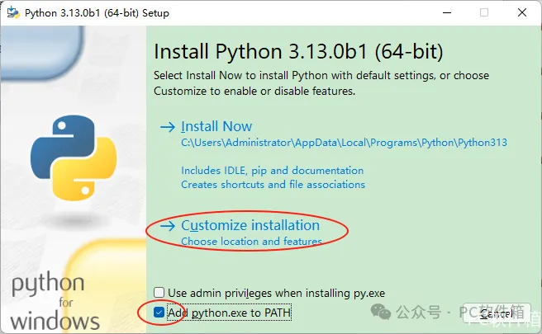Click the "Python 3.13.0b1 (64-bit) Setup" window title

[x=97, y=13]
